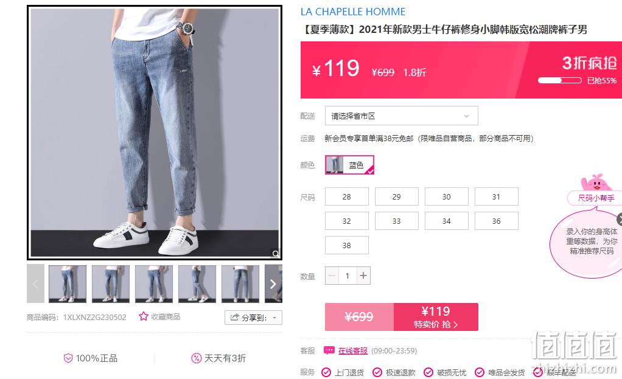Decrease quantity with the minus button
This screenshot has width=622, height=379.
point(332,276)
